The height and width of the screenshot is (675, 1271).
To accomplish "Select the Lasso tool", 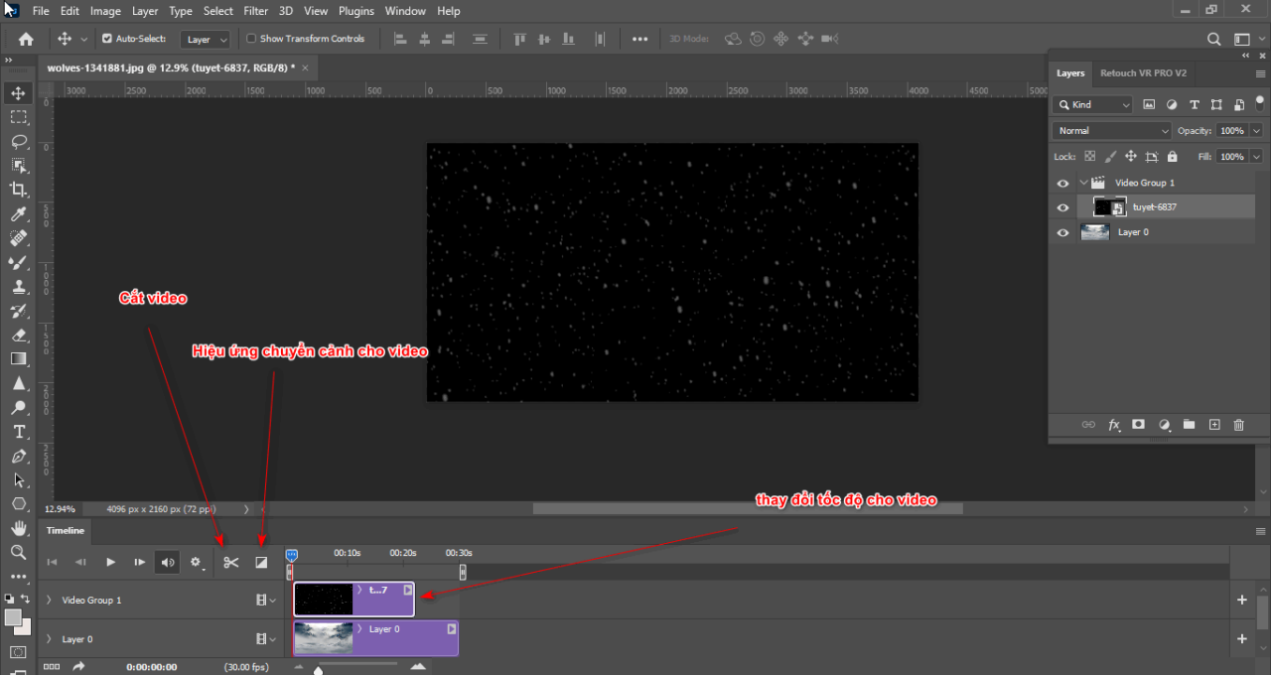I will tap(18, 141).
